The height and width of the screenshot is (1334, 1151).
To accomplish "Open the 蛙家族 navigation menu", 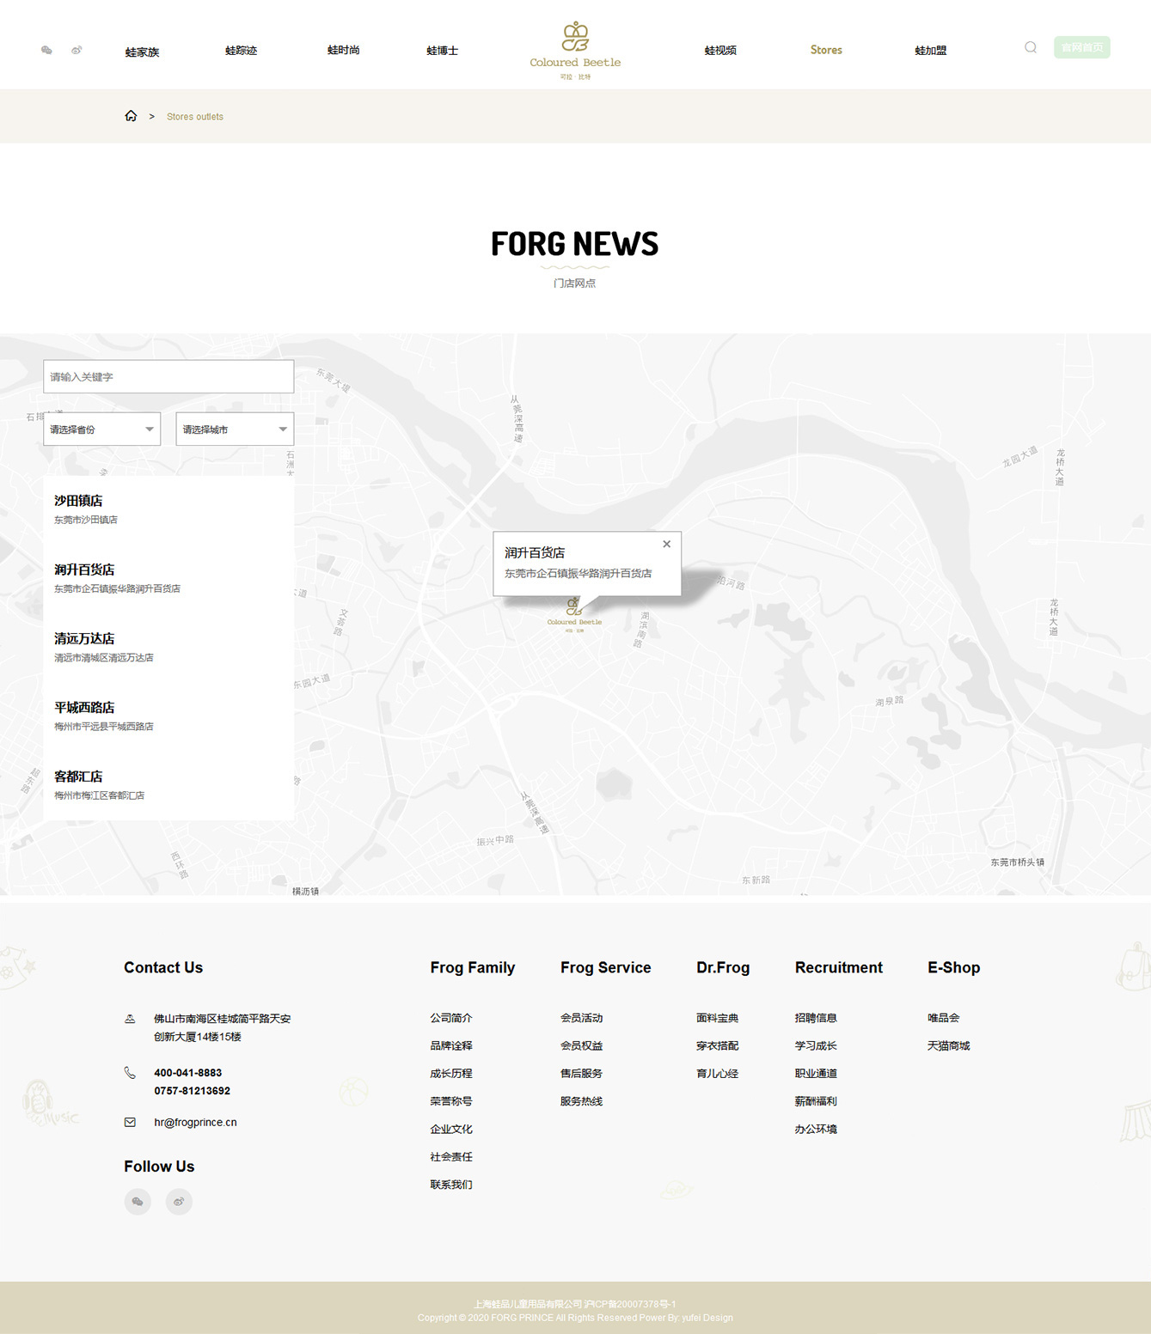I will click(142, 52).
